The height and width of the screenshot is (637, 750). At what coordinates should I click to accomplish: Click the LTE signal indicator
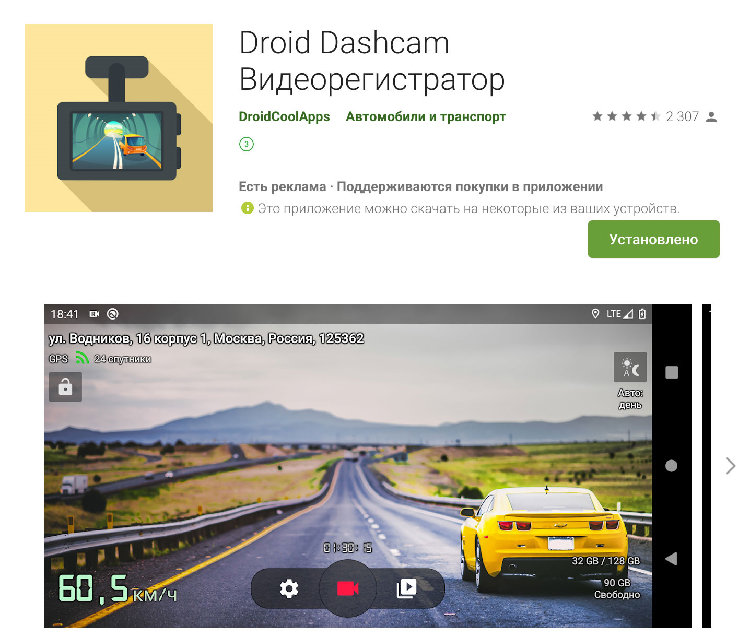click(x=619, y=314)
